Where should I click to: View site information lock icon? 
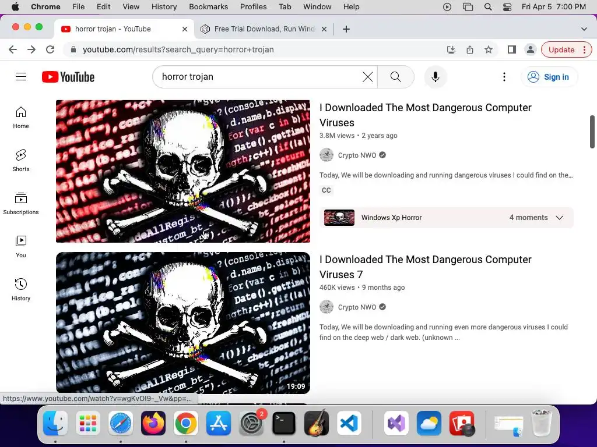(73, 49)
